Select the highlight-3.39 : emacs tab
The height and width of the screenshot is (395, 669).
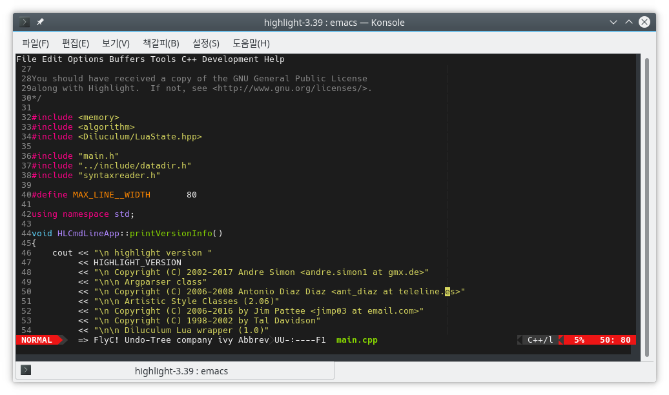(175, 370)
